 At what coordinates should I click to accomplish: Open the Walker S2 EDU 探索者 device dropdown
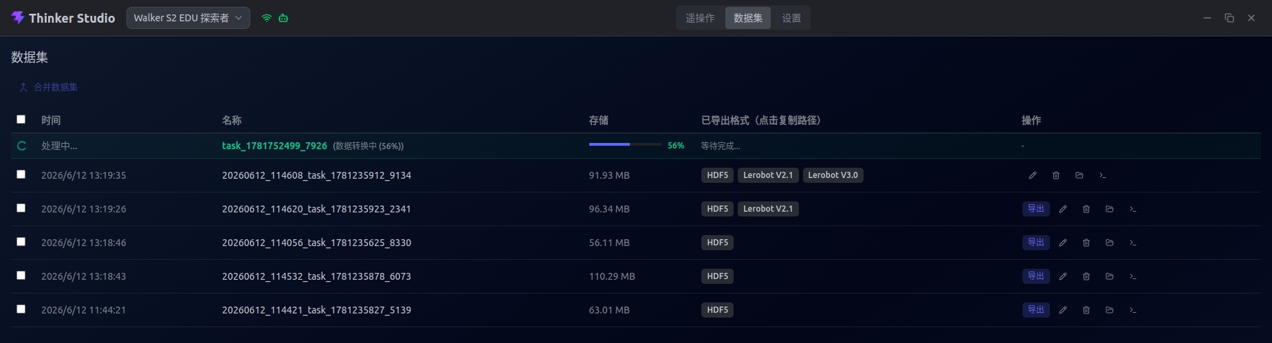188,18
